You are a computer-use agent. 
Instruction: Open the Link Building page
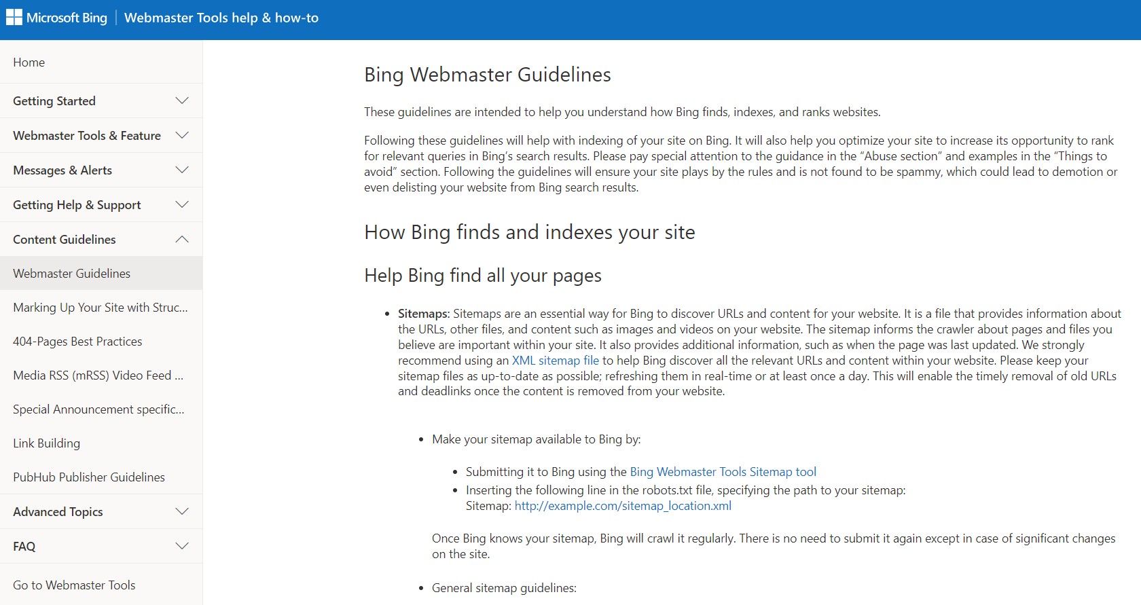click(x=46, y=443)
